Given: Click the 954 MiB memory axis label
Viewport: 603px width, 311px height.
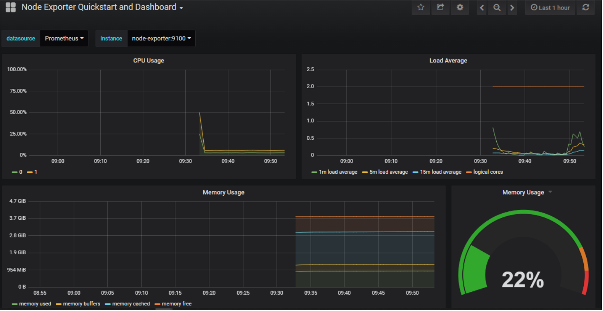Looking at the screenshot, I should [x=16, y=270].
